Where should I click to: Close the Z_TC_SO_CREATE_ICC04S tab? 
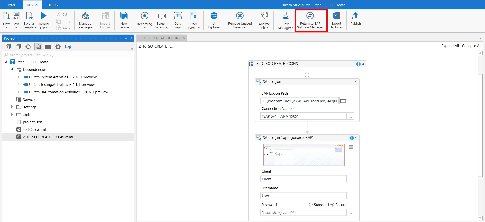point(184,38)
